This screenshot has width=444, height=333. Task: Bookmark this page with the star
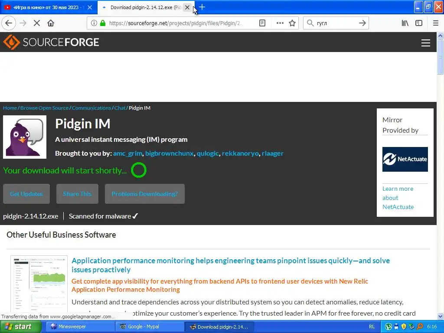292,23
